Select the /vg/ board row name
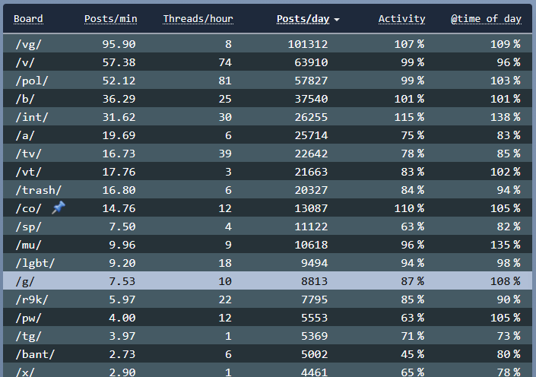 coord(28,44)
